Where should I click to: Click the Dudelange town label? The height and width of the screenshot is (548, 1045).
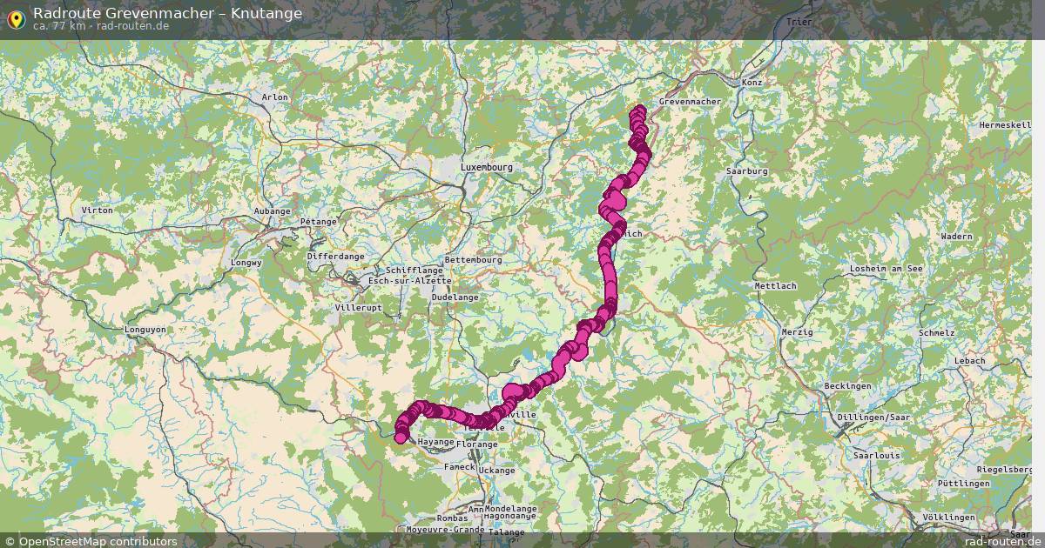(x=455, y=297)
